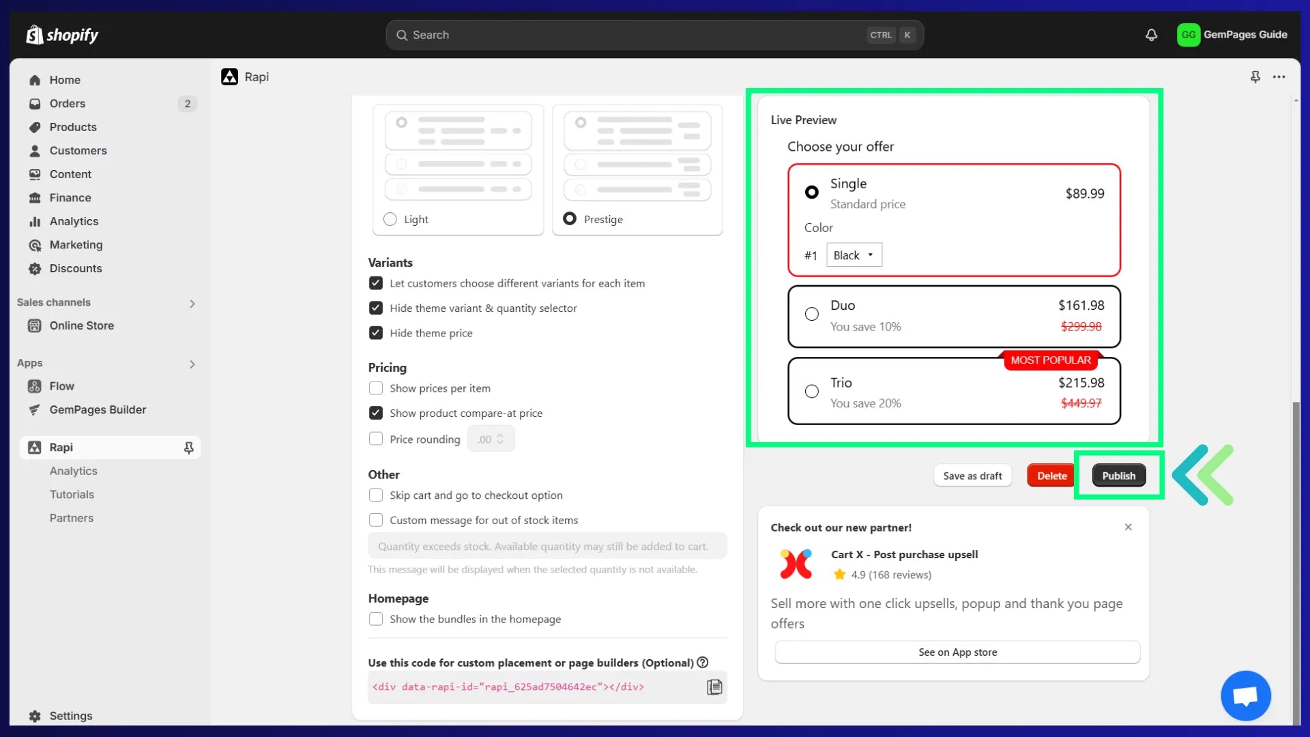
Task: Open Analytics under Rapi app
Action: coord(73,471)
